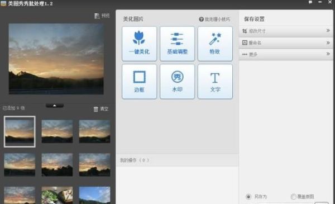Click the preview icon above the image
This screenshot has width=335, height=204.
click(x=97, y=16)
